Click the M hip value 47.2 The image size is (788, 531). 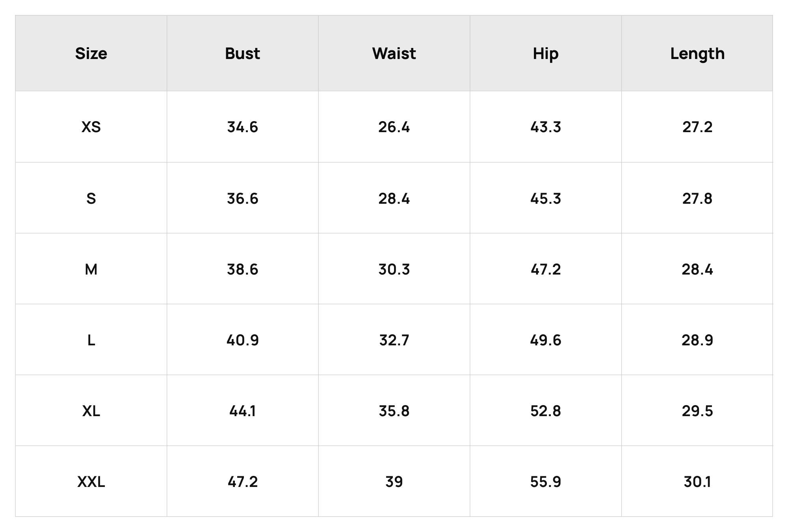[x=546, y=269]
